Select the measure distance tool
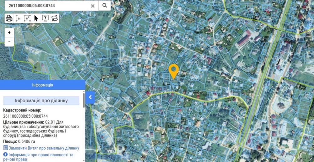Viewport: 314px width, 162px height. [x=19, y=18]
